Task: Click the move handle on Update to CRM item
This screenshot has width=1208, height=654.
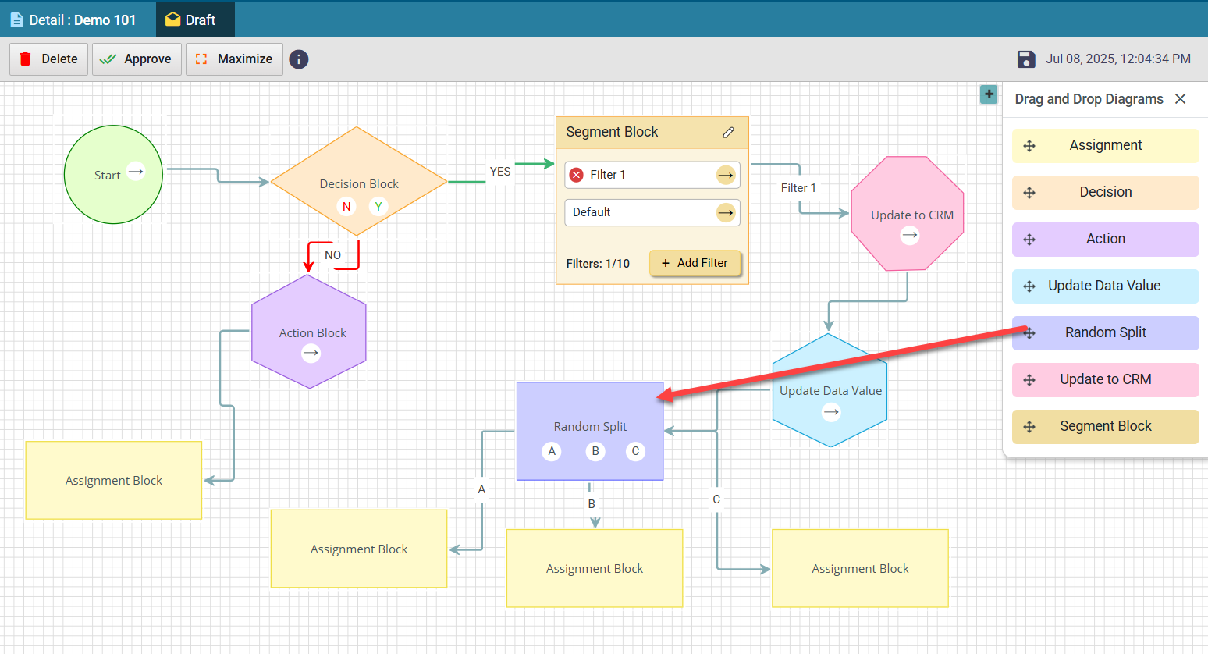Action: pyautogui.click(x=1029, y=380)
